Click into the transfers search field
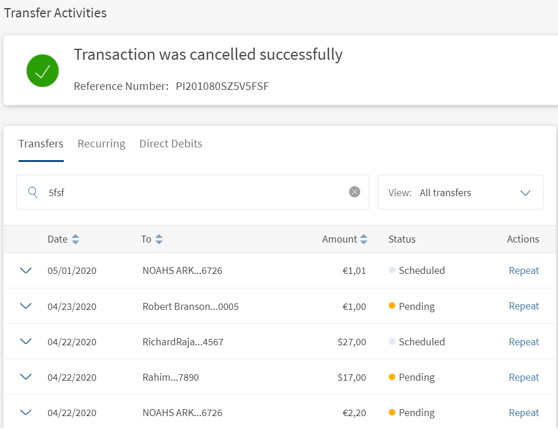Screen dimensions: 558x430 click(x=191, y=193)
